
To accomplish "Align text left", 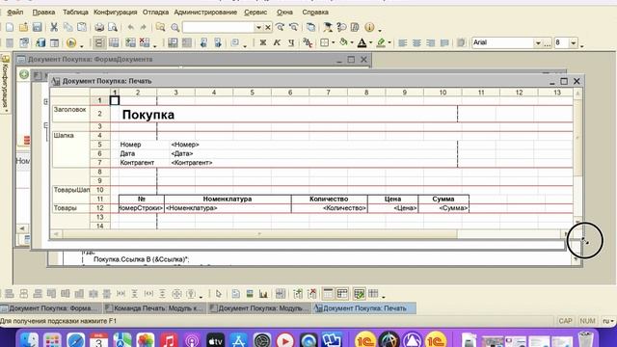I will [x=402, y=42].
